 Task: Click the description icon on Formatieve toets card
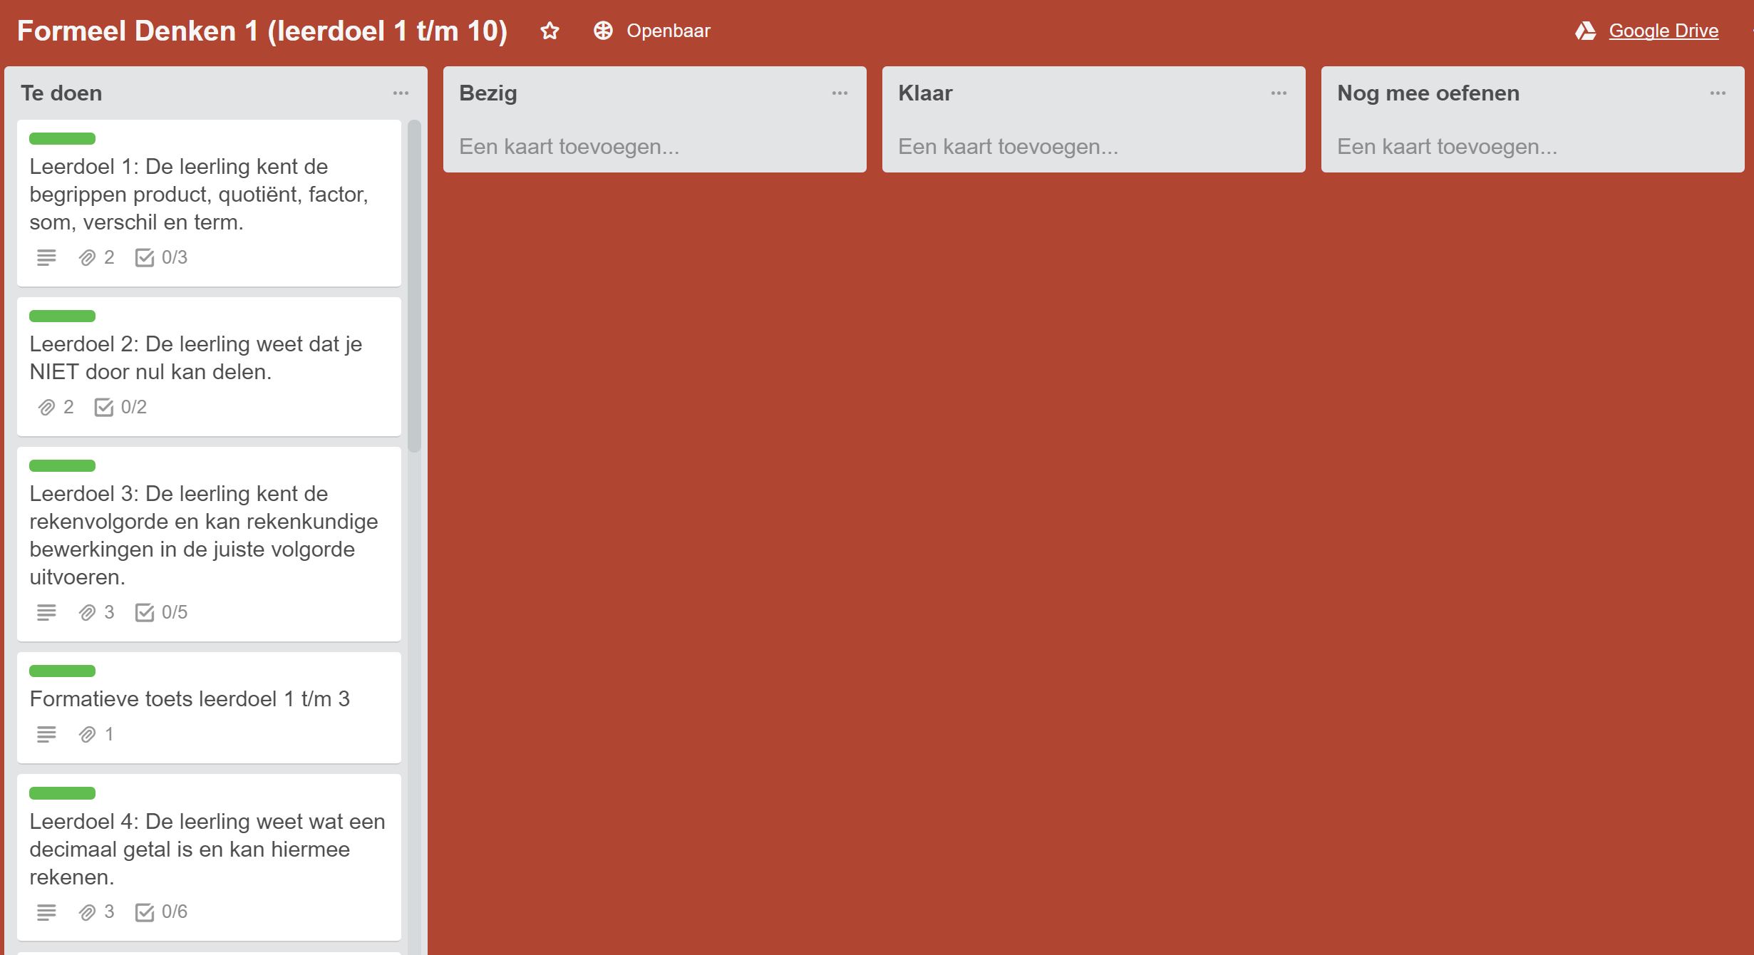[47, 733]
